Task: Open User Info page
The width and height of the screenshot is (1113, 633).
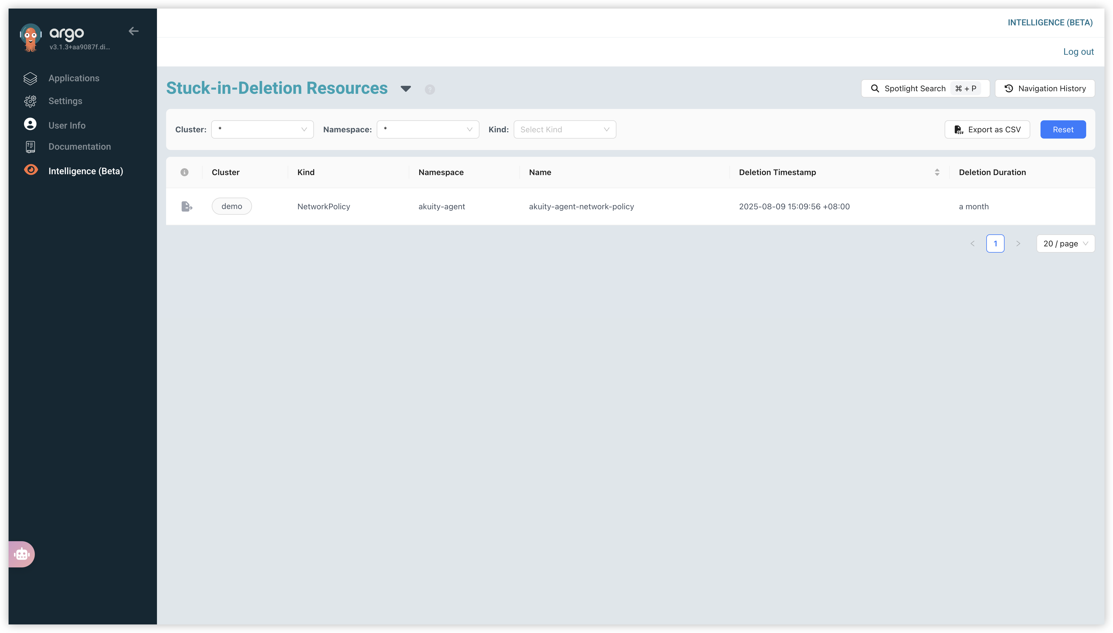Action: [66, 125]
